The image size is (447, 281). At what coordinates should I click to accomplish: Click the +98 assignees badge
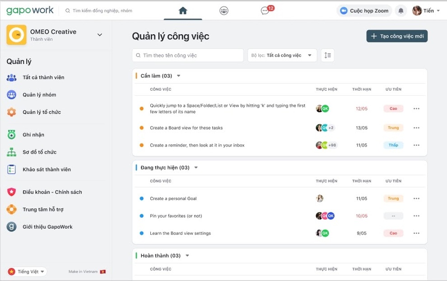tap(332, 145)
